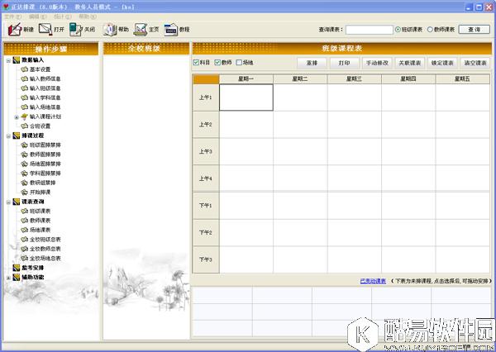Viewport: 496px width, 352px height.
Task: Open the 帮助 menu in the menu bar
Action: click(x=88, y=17)
